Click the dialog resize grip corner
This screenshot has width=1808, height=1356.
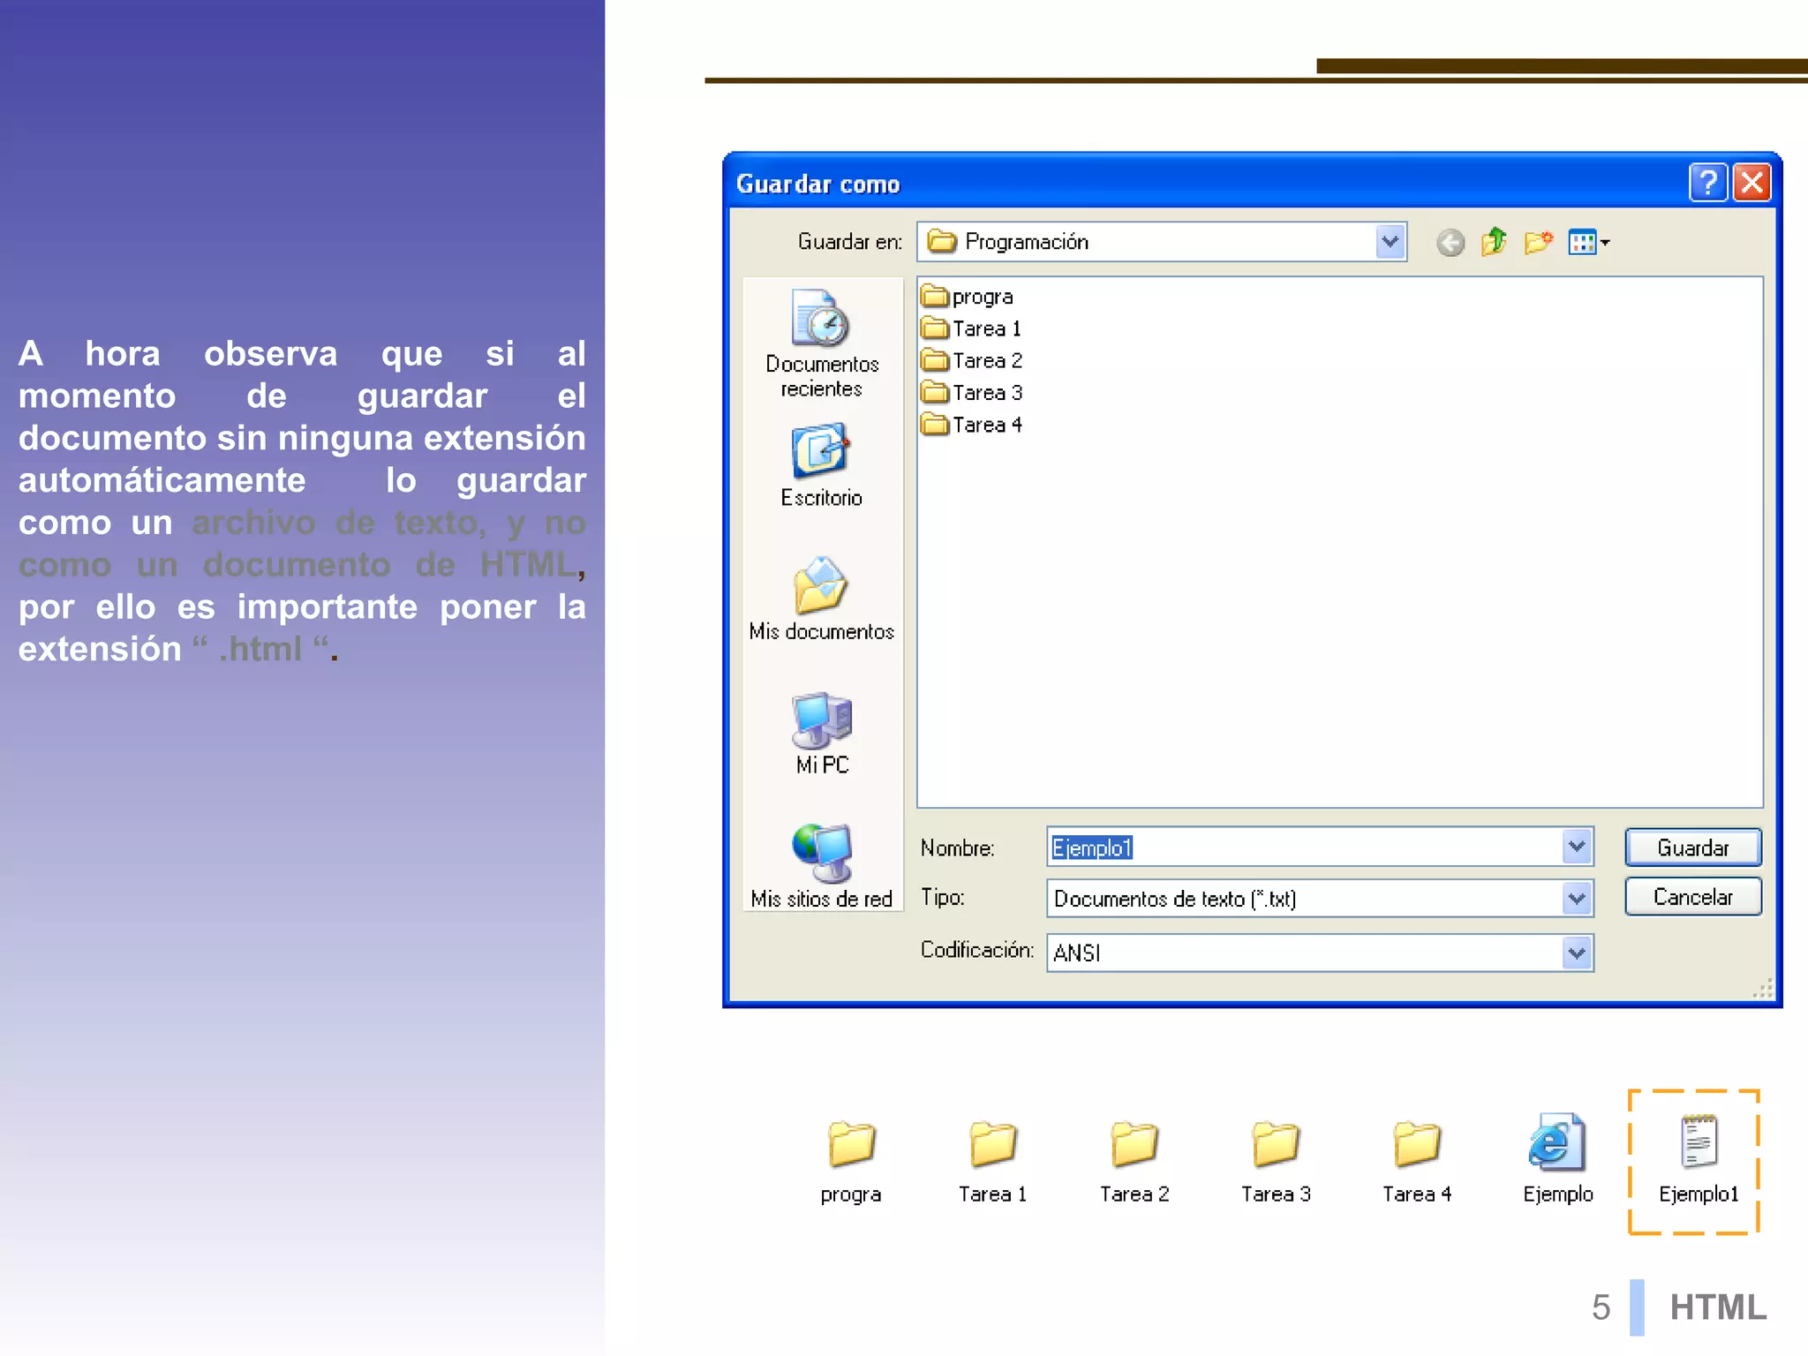(1762, 990)
